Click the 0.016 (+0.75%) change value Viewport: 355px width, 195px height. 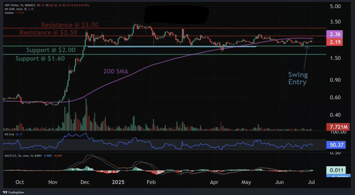(x=80, y=5)
